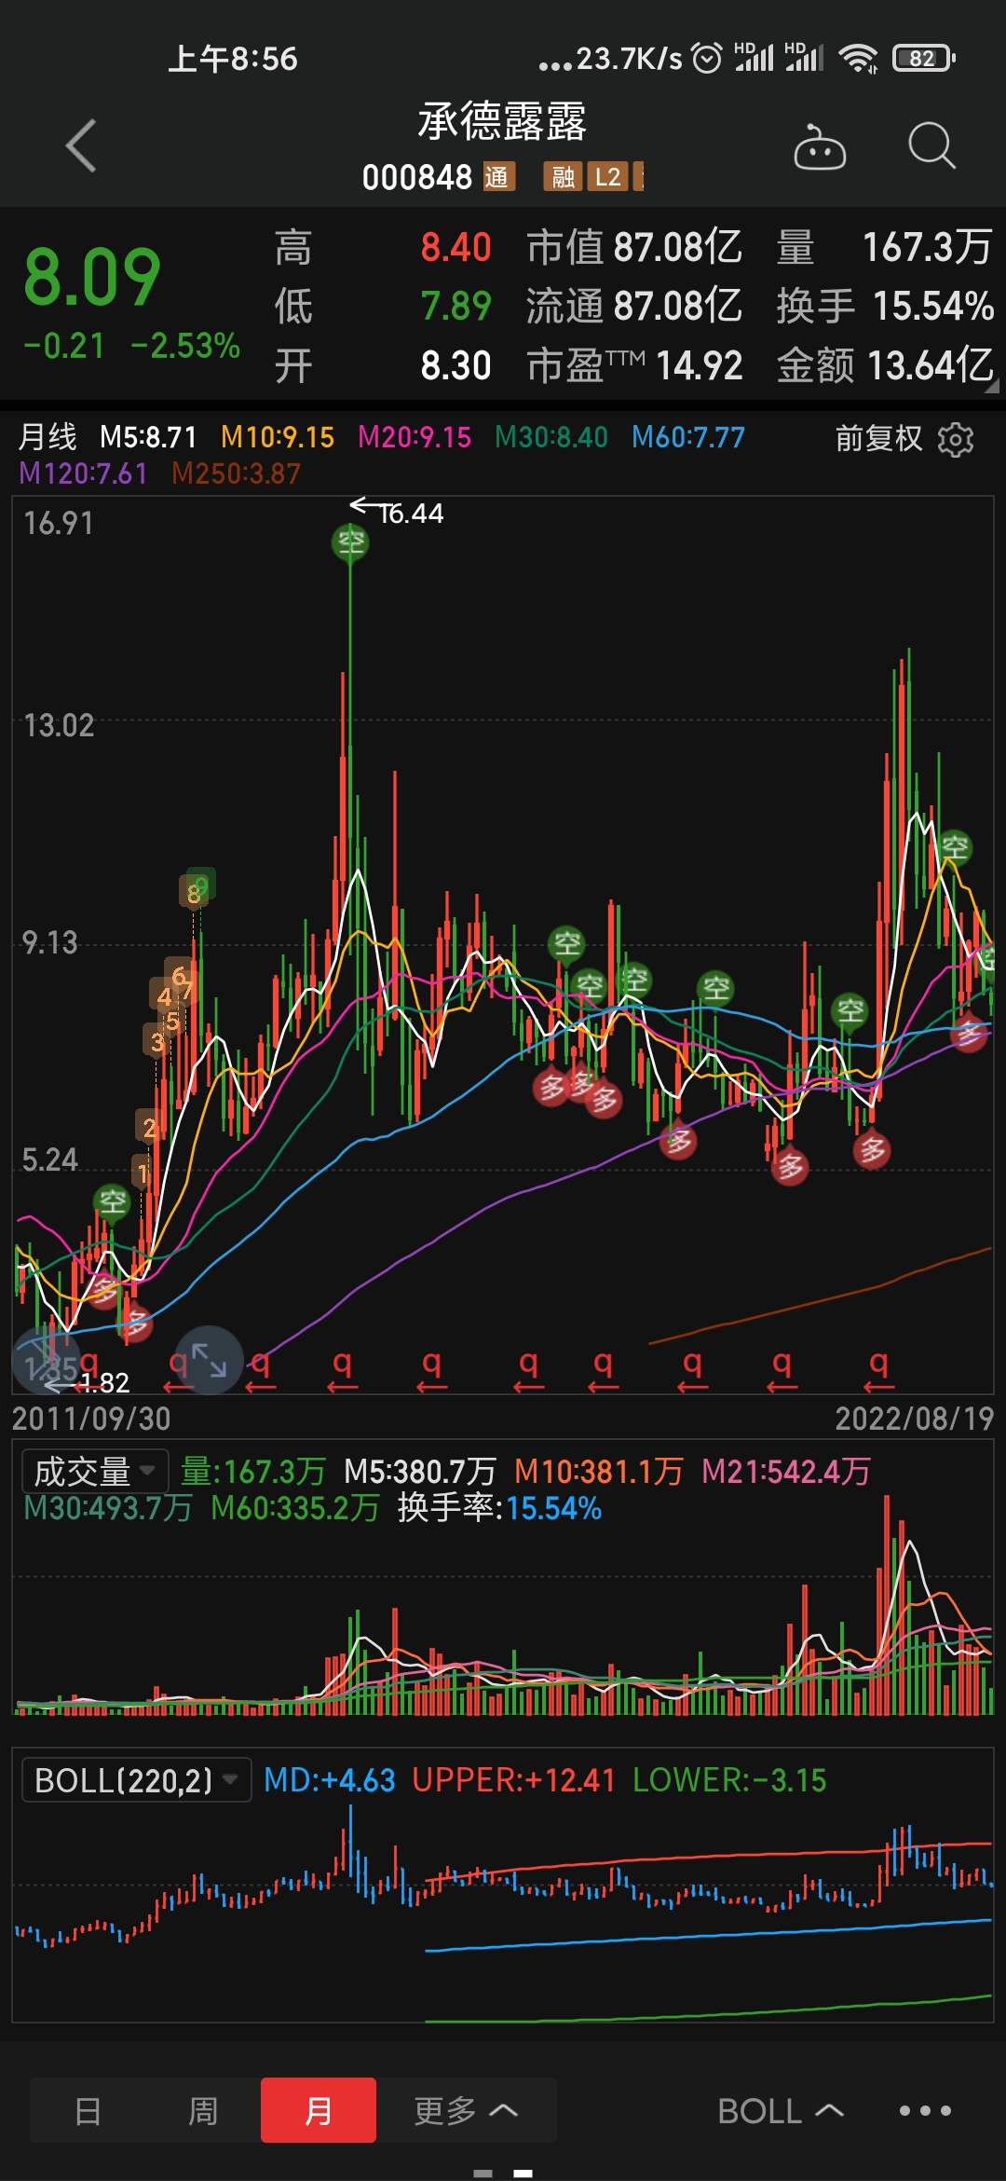Switch to weekly 周 chart period
This screenshot has width=1006, height=2181.
tap(203, 2110)
